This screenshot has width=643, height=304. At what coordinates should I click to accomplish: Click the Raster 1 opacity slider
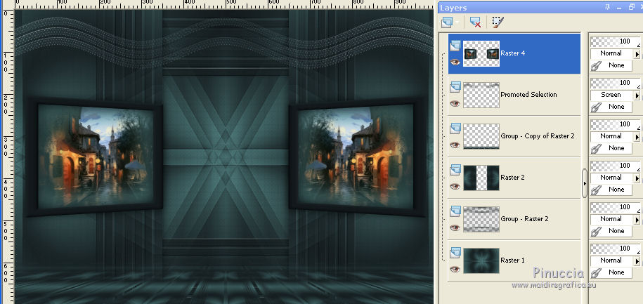615,249
